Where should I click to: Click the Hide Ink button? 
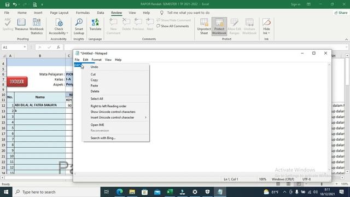click(266, 27)
